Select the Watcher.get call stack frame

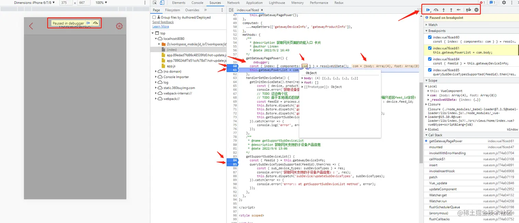click(472, 195)
